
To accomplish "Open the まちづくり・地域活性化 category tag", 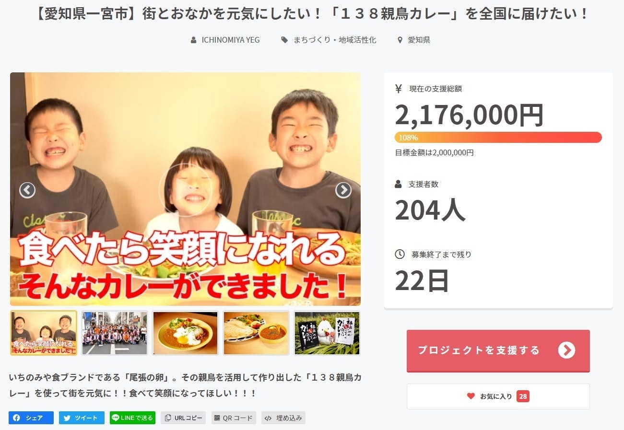I will (x=329, y=40).
